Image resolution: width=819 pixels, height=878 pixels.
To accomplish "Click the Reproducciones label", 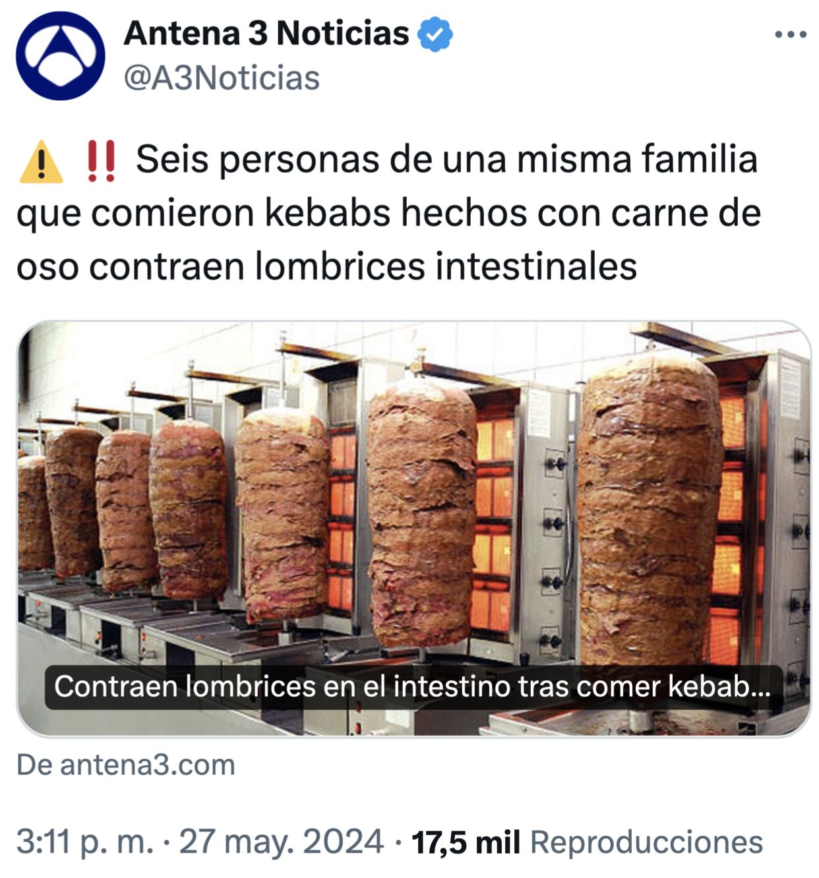I will click(x=646, y=842).
